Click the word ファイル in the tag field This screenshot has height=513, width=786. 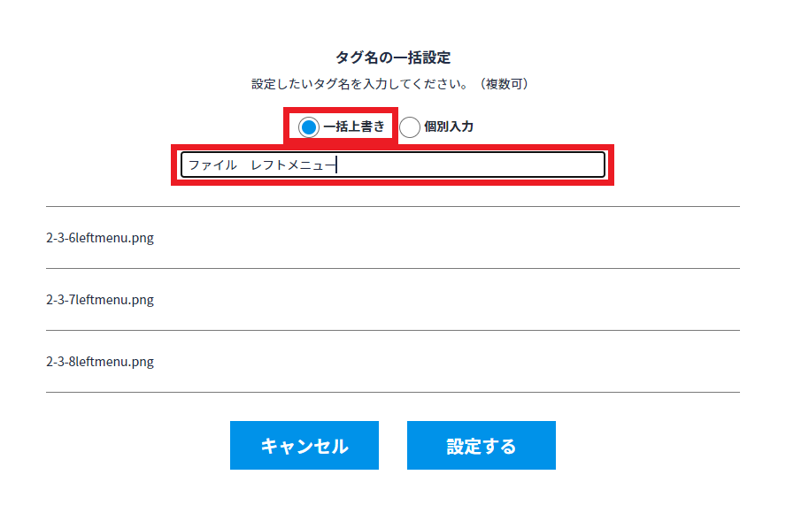click(x=212, y=165)
